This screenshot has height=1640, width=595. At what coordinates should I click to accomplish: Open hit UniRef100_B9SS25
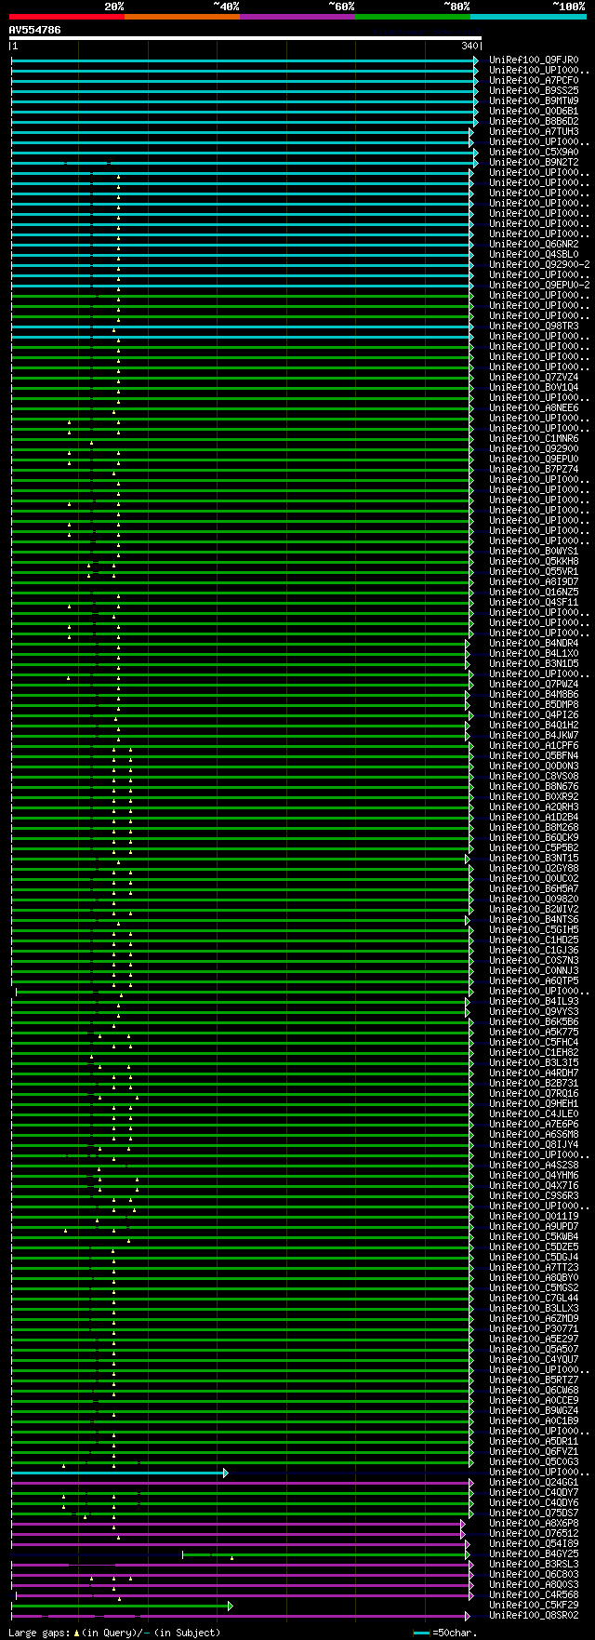click(x=534, y=91)
